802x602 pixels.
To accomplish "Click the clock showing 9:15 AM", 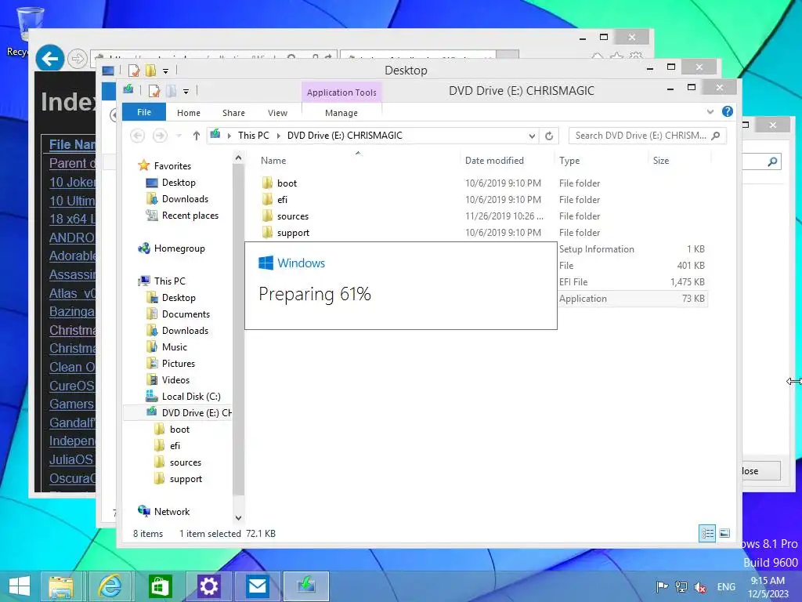I will pyautogui.click(x=768, y=581).
